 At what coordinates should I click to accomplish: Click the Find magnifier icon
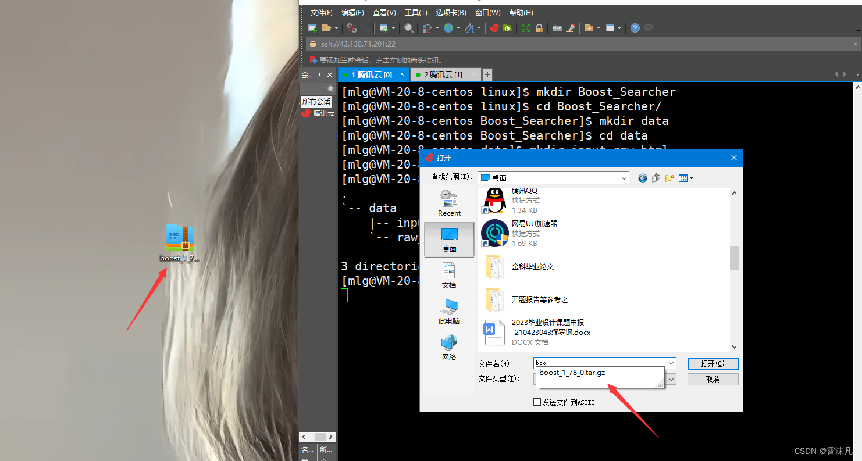pyautogui.click(x=409, y=28)
